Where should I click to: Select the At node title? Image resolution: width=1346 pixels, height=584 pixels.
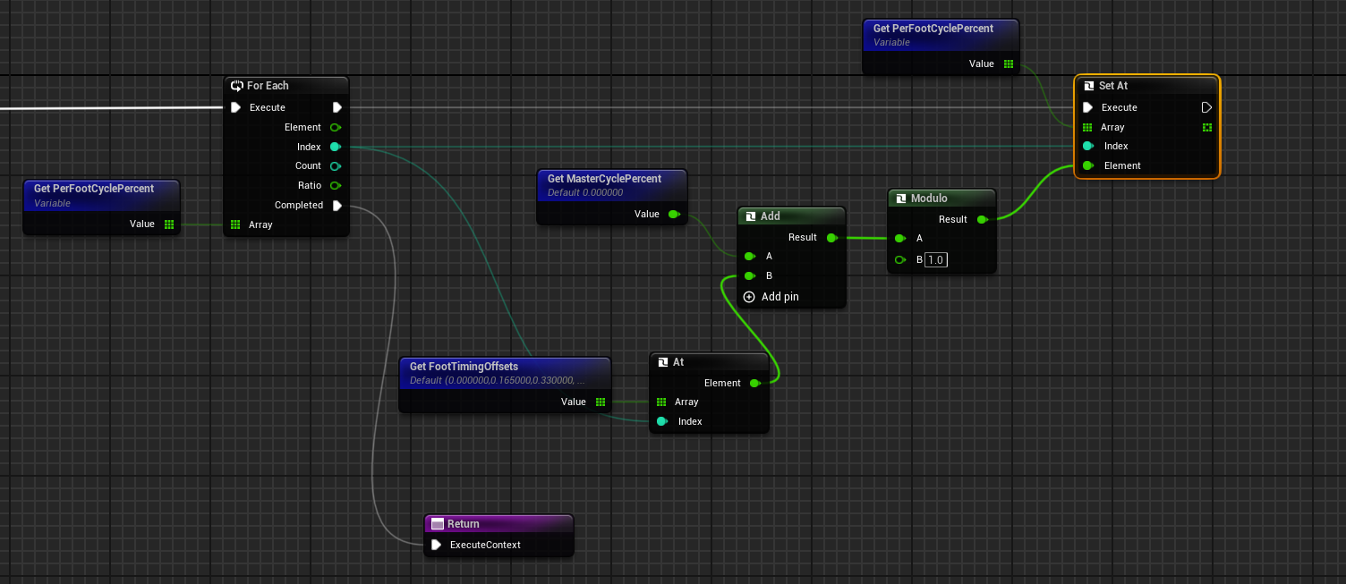tap(678, 362)
